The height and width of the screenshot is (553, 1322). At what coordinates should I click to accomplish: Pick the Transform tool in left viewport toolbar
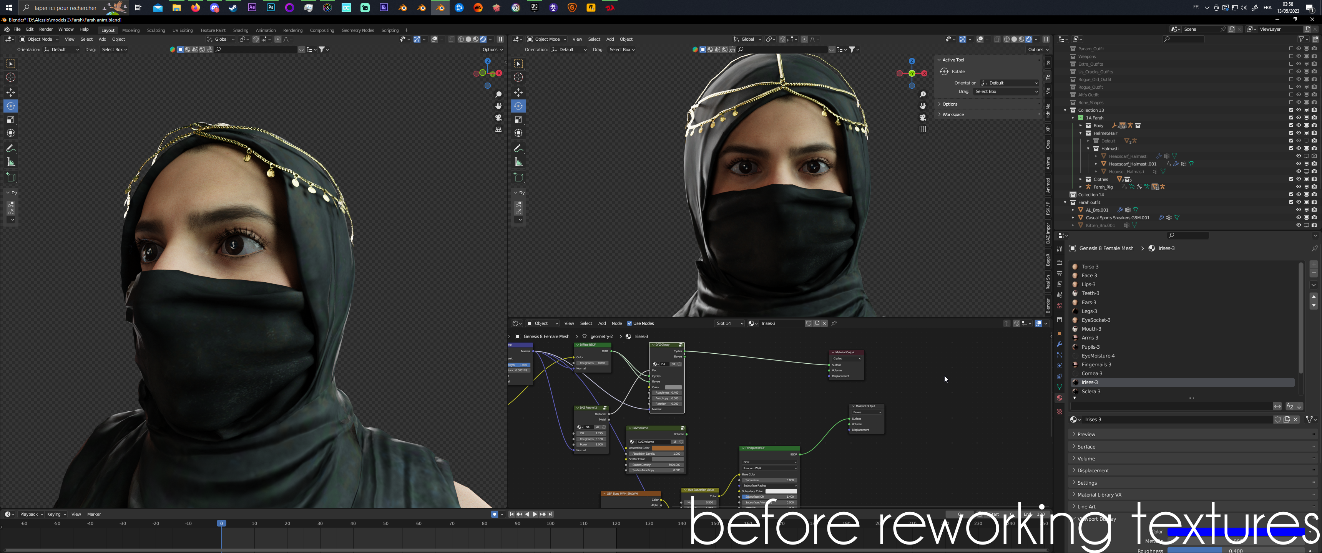point(11,133)
